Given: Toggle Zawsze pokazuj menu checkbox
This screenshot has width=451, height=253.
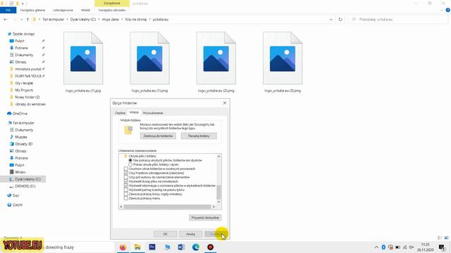Looking at the screenshot, I should click(126, 198).
